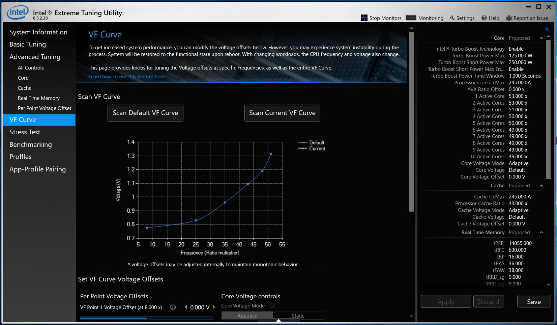Click the Discard button
This screenshot has width=557, height=325.
(488, 302)
